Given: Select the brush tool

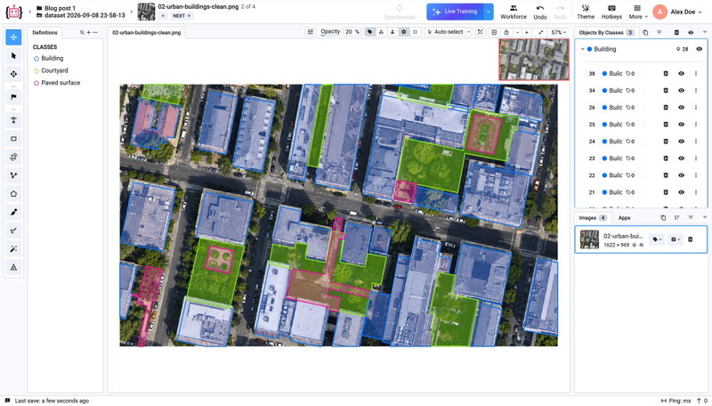Looking at the screenshot, I should [x=13, y=212].
